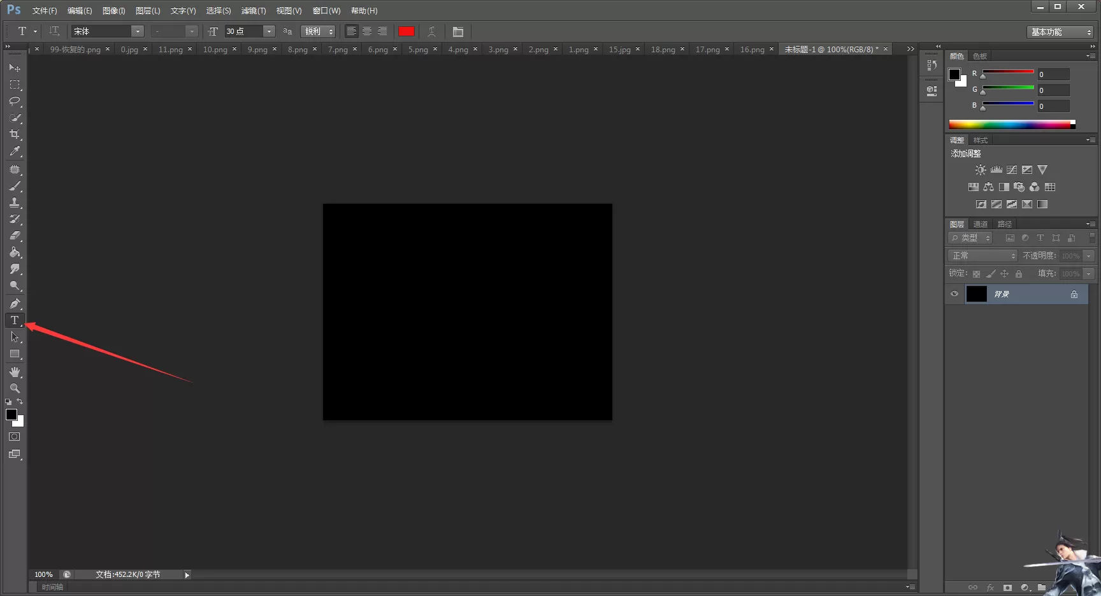Toggle lock transparent pixels icon
Screen dimensions: 1101x596
(976, 274)
